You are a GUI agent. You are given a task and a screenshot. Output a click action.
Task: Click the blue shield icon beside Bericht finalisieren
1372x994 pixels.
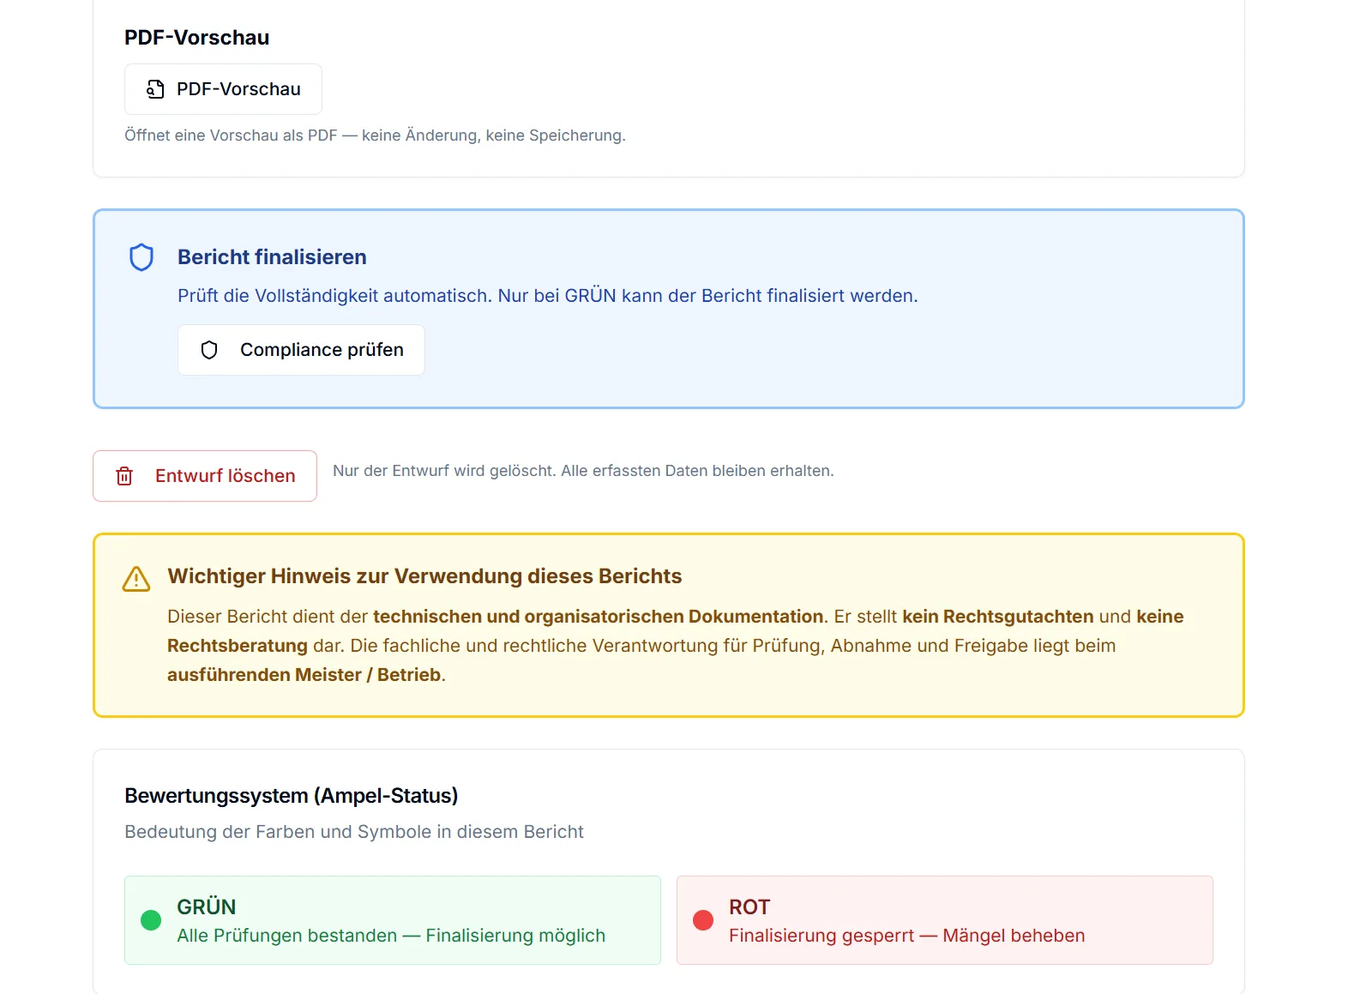click(141, 257)
